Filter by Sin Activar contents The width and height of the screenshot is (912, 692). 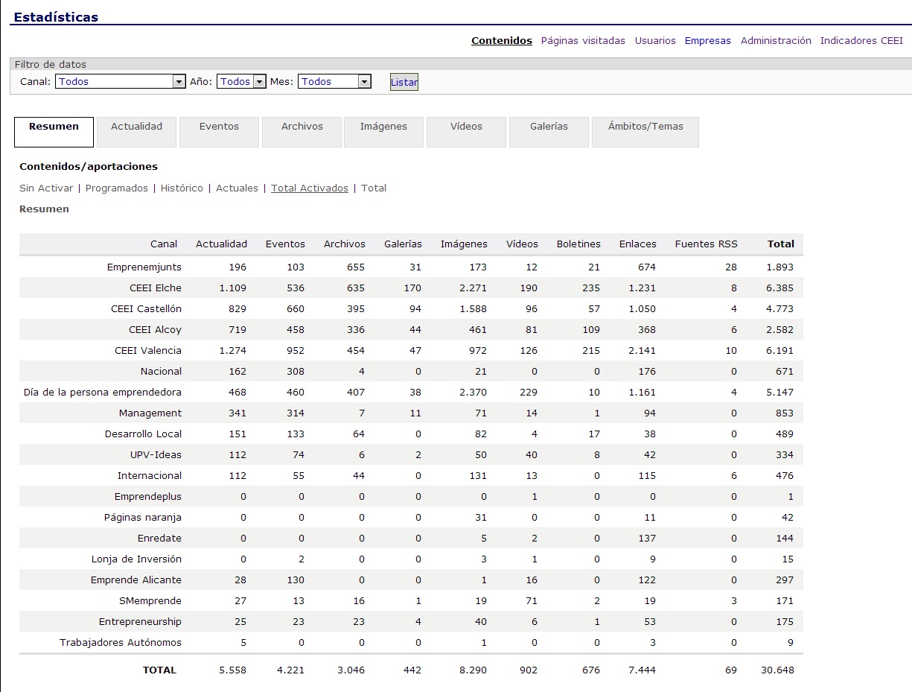coord(46,188)
